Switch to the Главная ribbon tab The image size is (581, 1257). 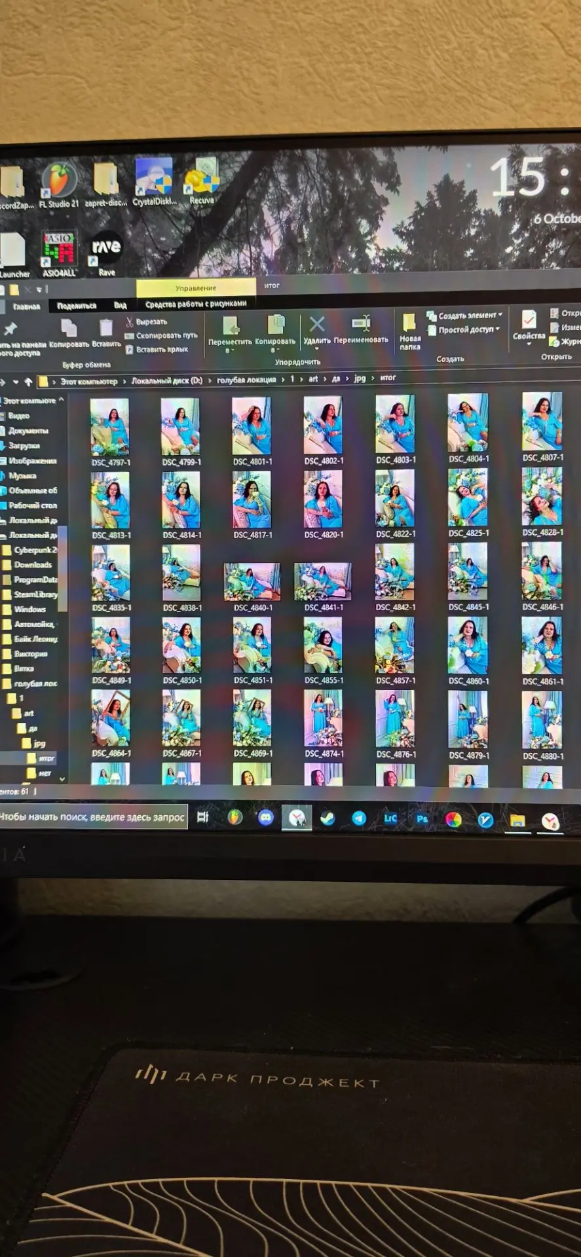[27, 306]
